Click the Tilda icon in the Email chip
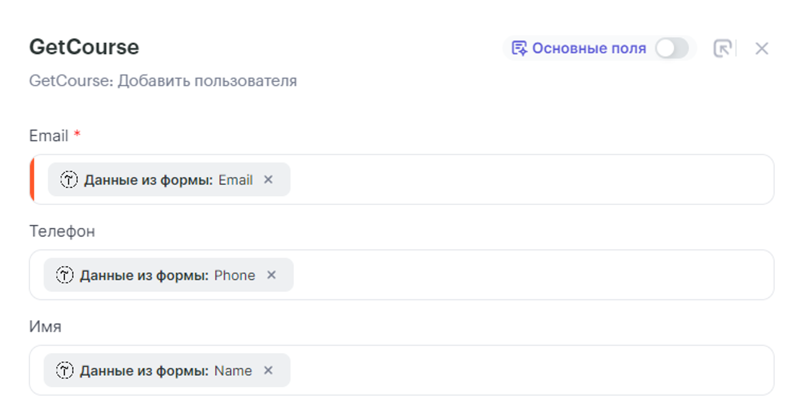The width and height of the screenshot is (803, 407). 69,180
